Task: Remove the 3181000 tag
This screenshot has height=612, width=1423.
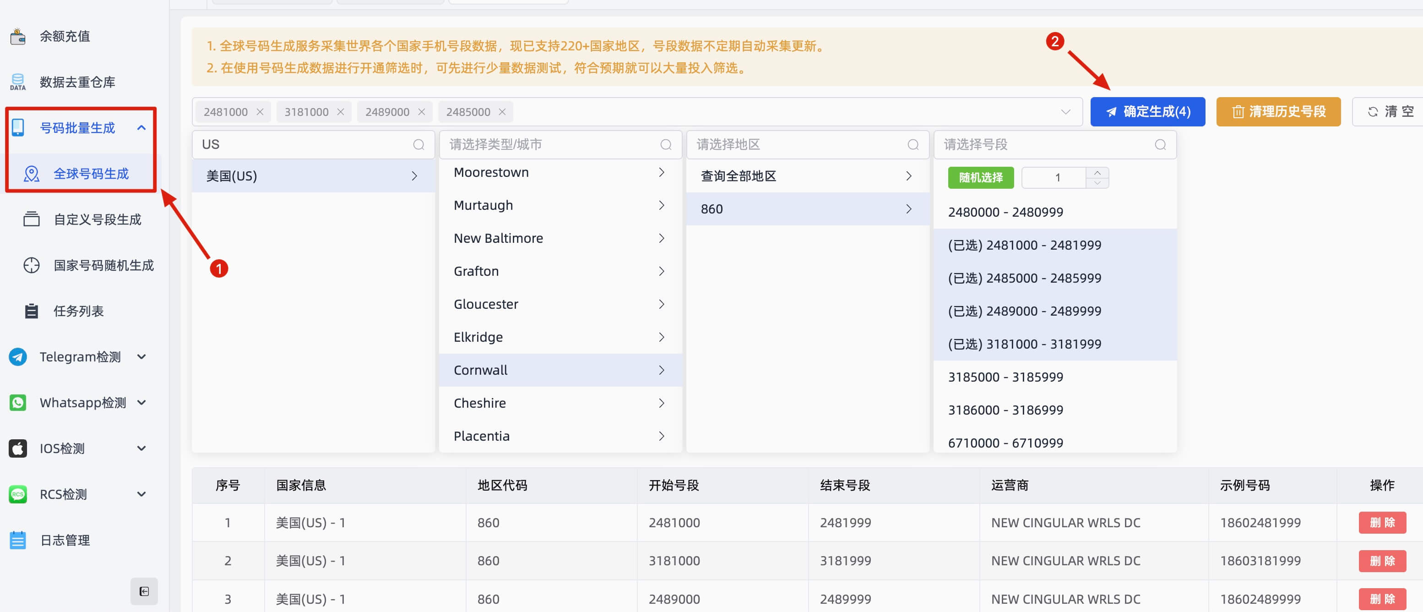Action: 341,112
